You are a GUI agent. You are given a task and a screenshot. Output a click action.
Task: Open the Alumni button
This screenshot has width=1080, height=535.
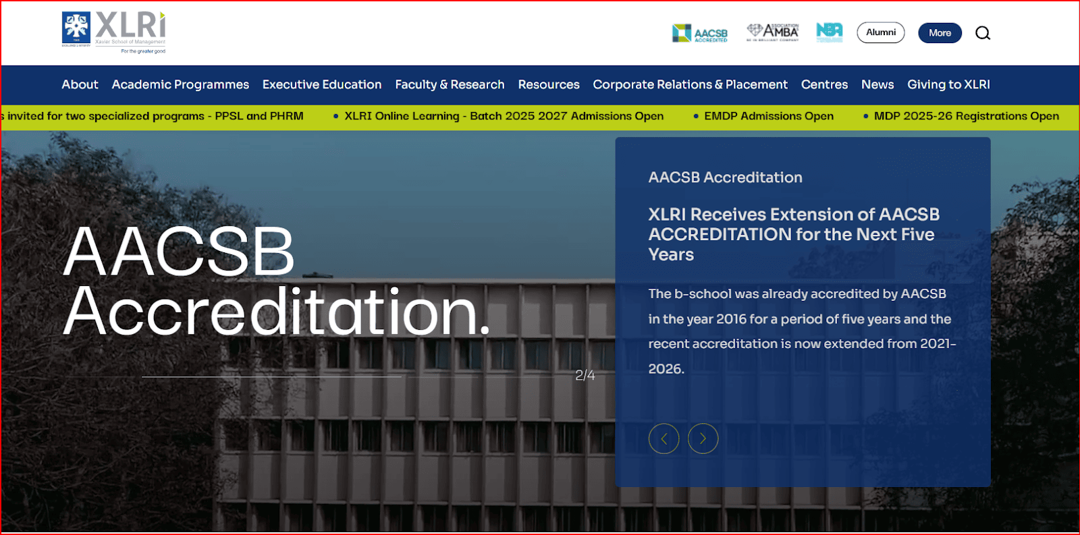881,32
